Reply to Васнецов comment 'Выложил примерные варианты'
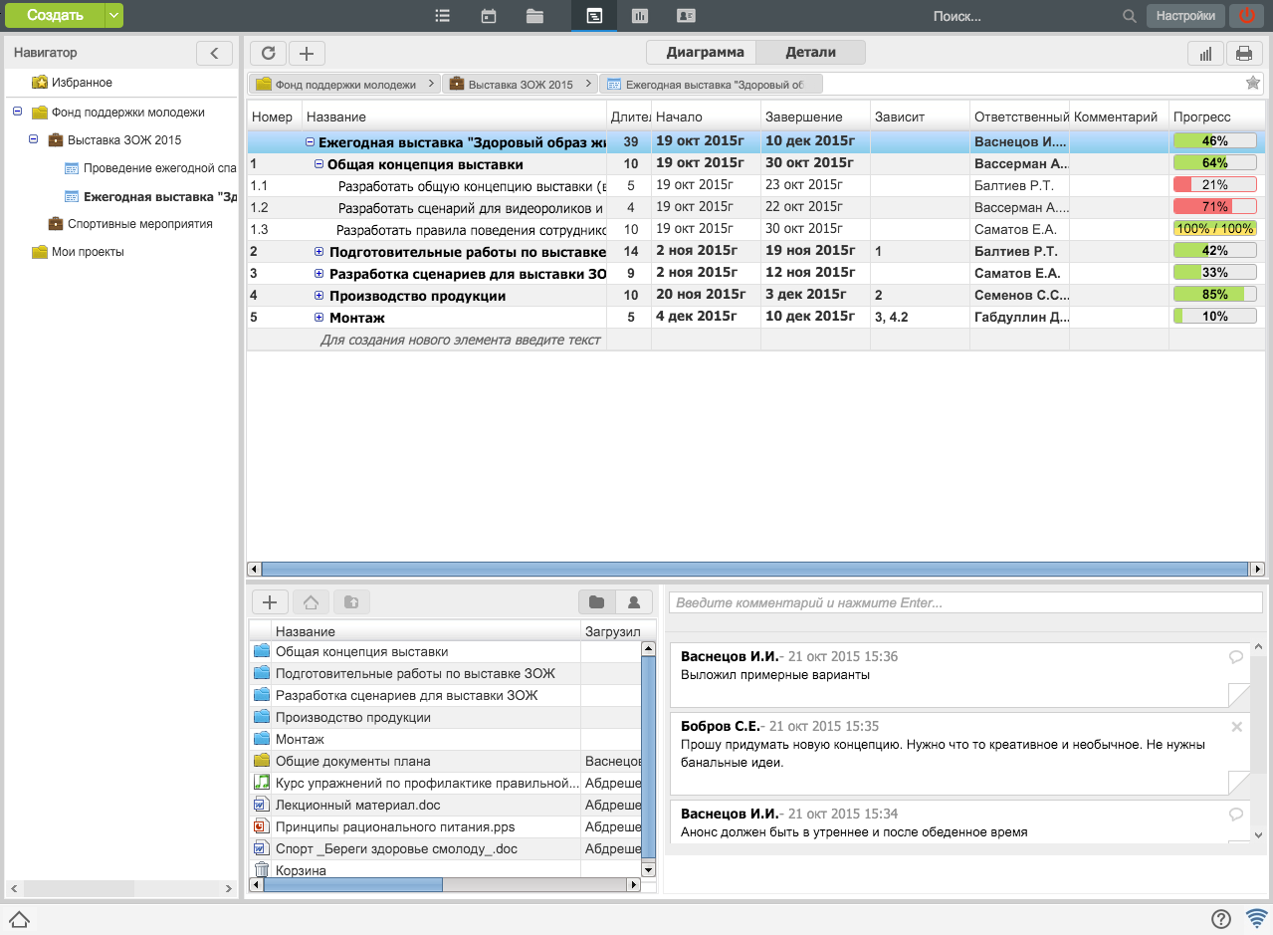This screenshot has height=935, width=1273. pyautogui.click(x=1236, y=656)
